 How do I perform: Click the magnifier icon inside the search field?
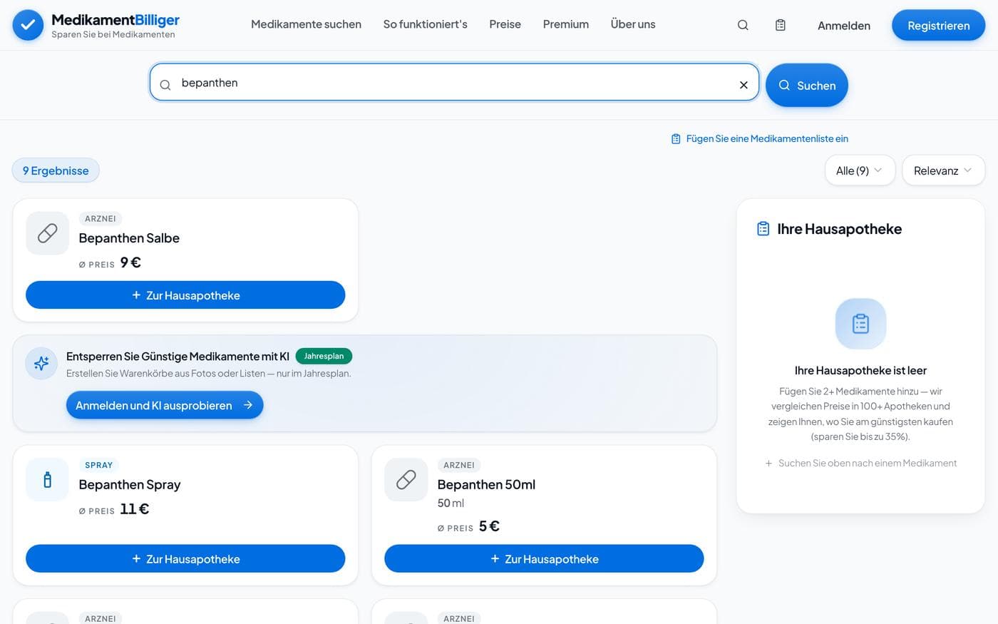(x=165, y=85)
